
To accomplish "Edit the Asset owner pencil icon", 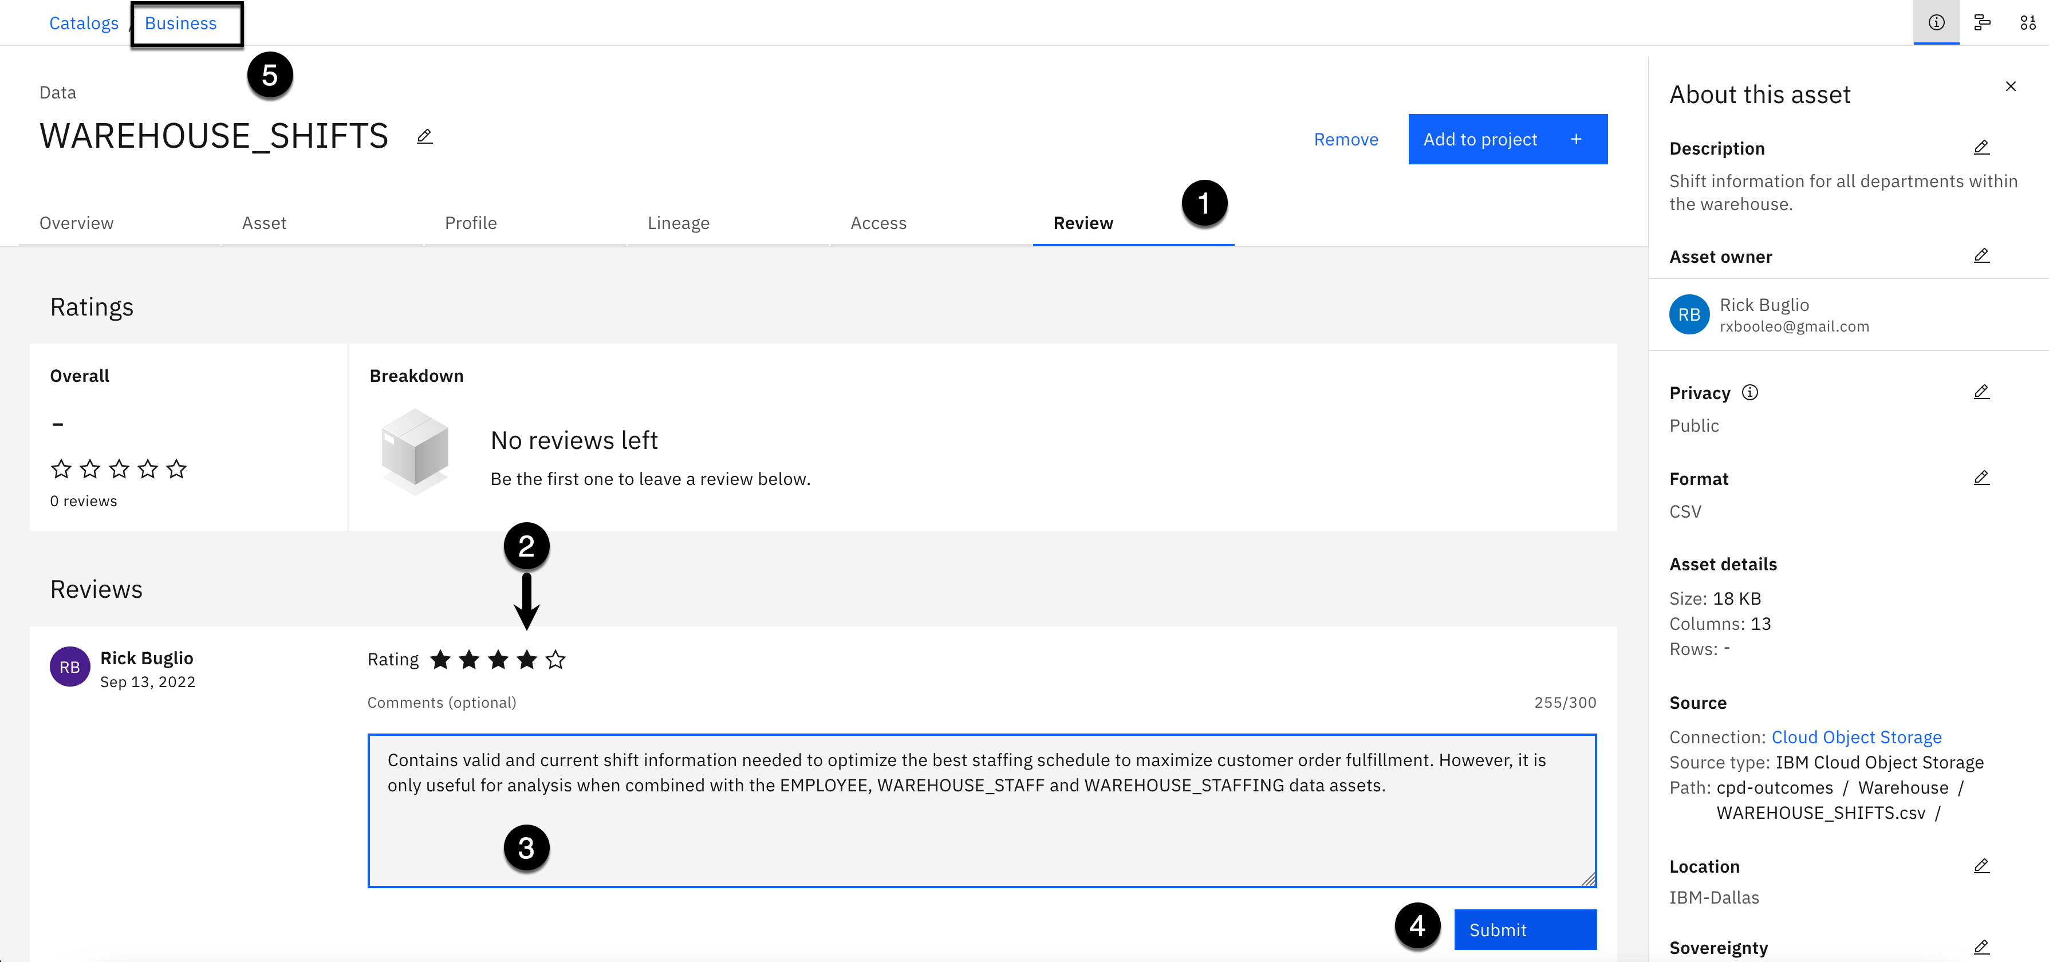I will 1981,256.
